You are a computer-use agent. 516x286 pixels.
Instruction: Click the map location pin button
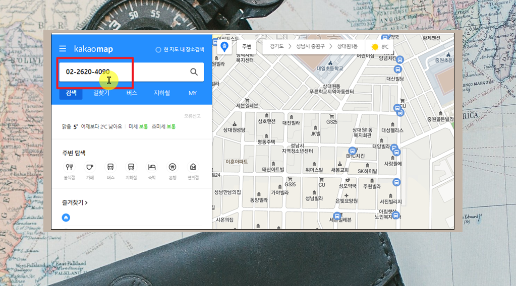click(x=224, y=47)
